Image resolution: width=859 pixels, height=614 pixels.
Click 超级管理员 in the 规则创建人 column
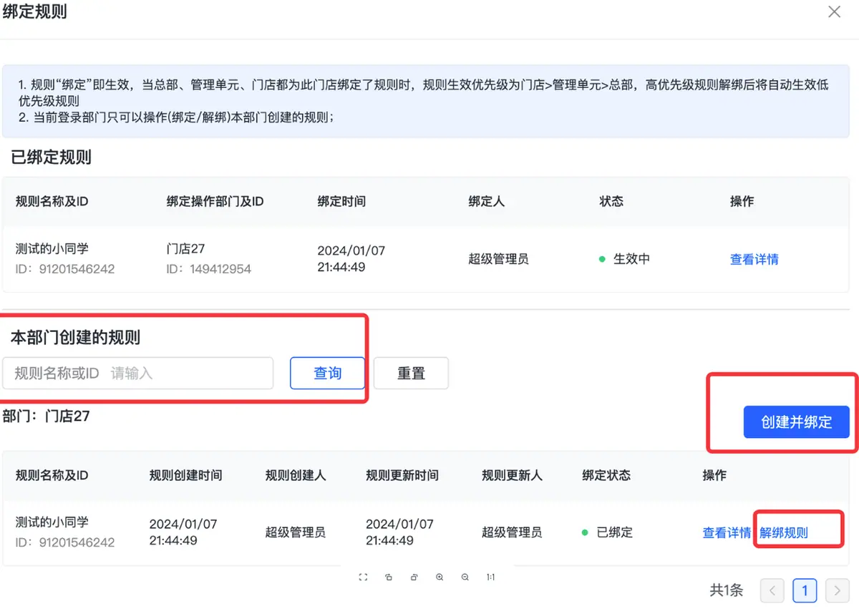[x=296, y=532]
